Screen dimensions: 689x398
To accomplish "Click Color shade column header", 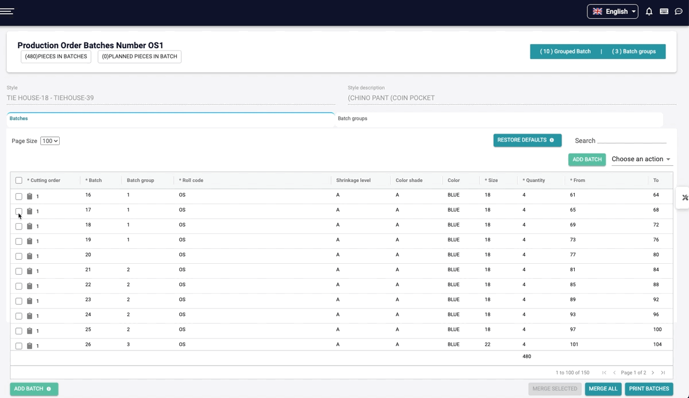I will coord(409,180).
